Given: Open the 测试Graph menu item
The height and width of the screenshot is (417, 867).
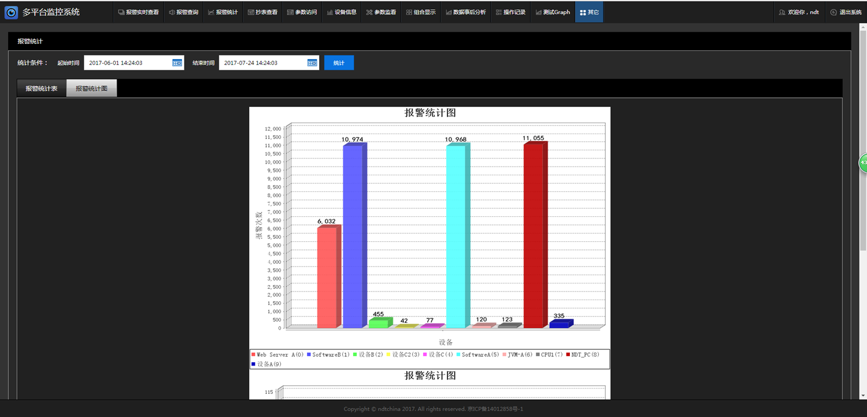Looking at the screenshot, I should (x=553, y=12).
